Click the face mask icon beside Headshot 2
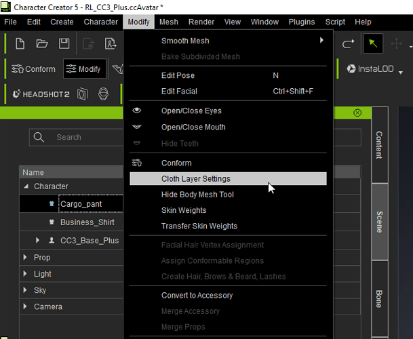The width and height of the screenshot is (413, 339). tap(83, 94)
